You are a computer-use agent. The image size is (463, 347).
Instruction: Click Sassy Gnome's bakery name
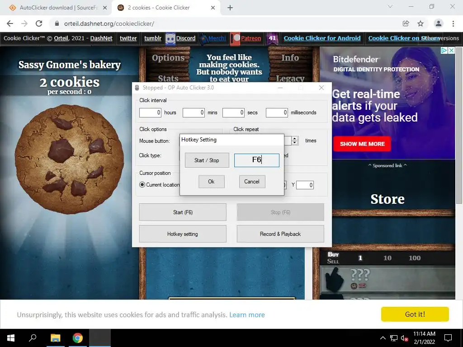tap(69, 65)
